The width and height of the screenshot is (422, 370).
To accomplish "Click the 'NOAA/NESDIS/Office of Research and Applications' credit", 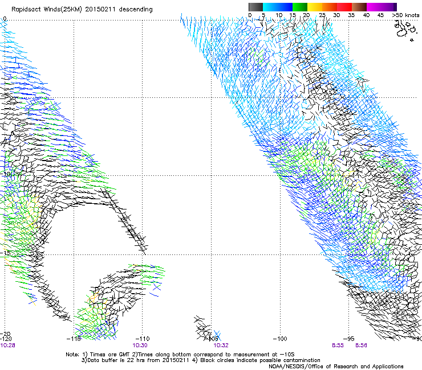I will point(336,367).
